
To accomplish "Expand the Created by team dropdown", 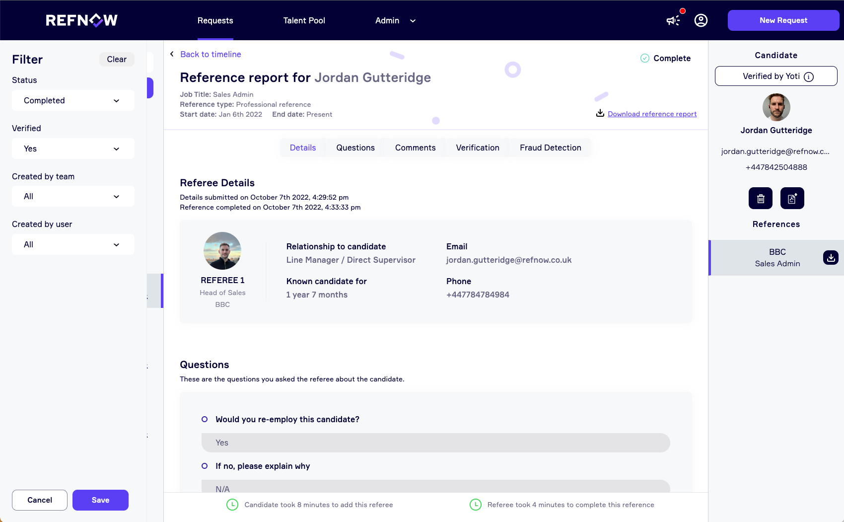I will [72, 196].
